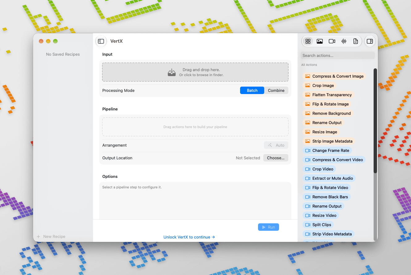411x275 pixels.
Task: Click the drag and drop input area
Action: coord(195,72)
